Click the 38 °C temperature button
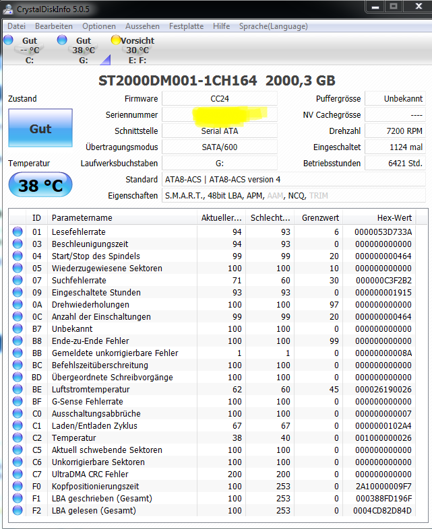 40,185
